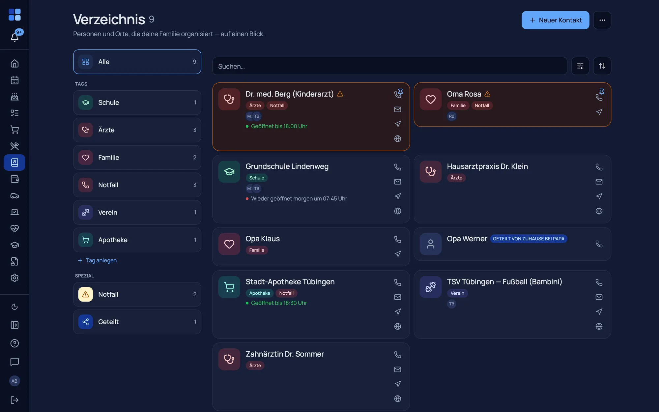Viewport: 659px width, 412px height.
Task: Open filter options button next to search
Action: (x=580, y=66)
